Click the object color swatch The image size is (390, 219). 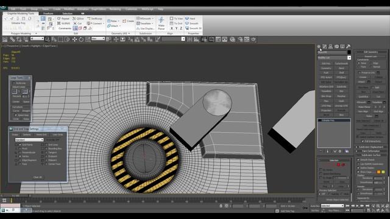[x=349, y=52]
